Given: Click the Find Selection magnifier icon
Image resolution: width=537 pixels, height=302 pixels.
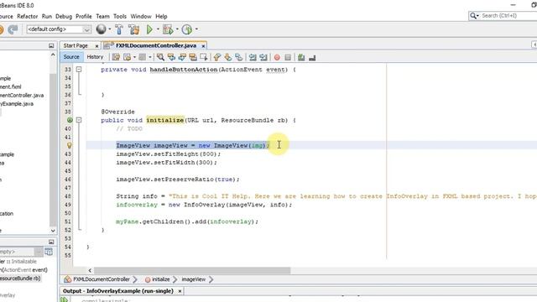Looking at the screenshot, I should coord(160,57).
